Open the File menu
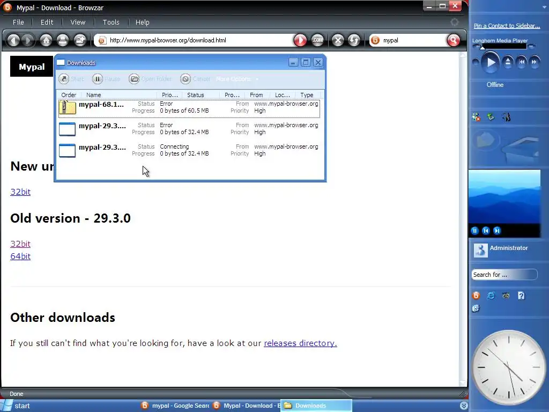This screenshot has width=549, height=412. click(18, 22)
